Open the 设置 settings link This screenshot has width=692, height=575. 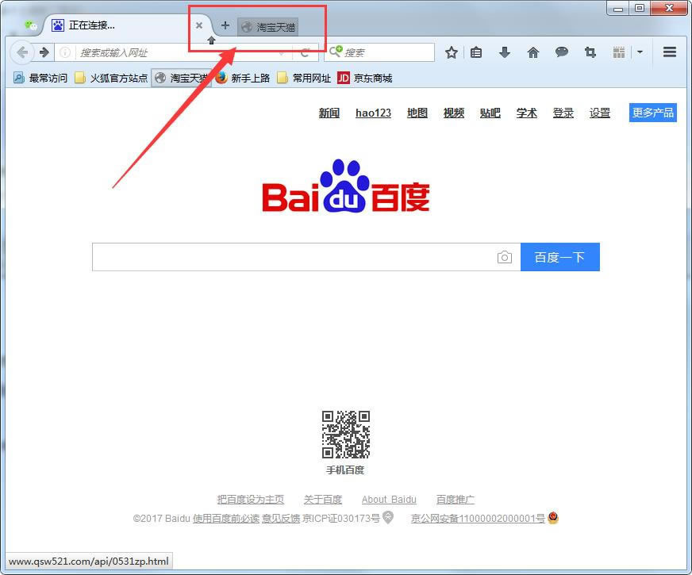(x=600, y=113)
